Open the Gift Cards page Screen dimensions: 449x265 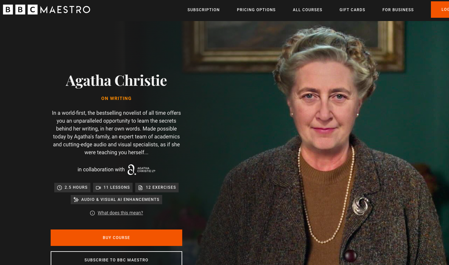click(352, 10)
